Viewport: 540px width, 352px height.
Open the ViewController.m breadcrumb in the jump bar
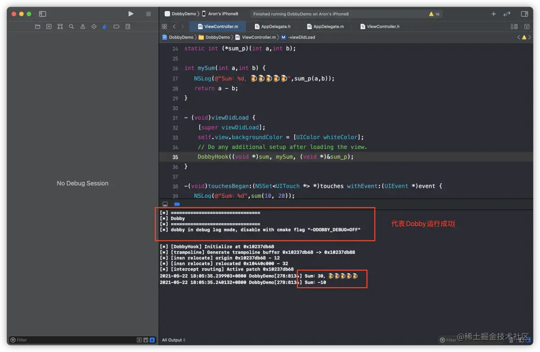(x=255, y=37)
